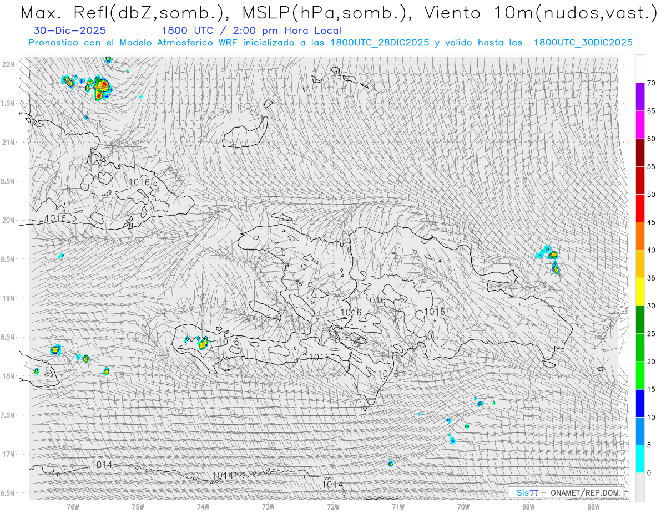This screenshot has width=666, height=514.
Task: Pick the dark blue 10–15 dBZ colorbar segment
Action: [640, 403]
